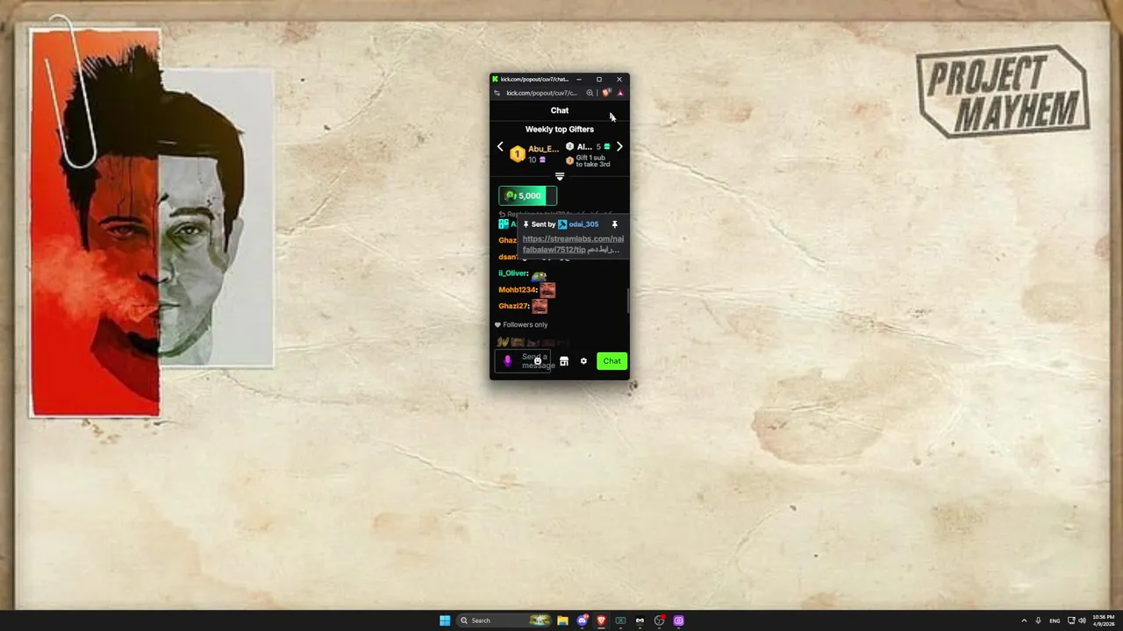Open purple app icon in taskbar
Viewport: 1123px width, 631px height.
678,620
